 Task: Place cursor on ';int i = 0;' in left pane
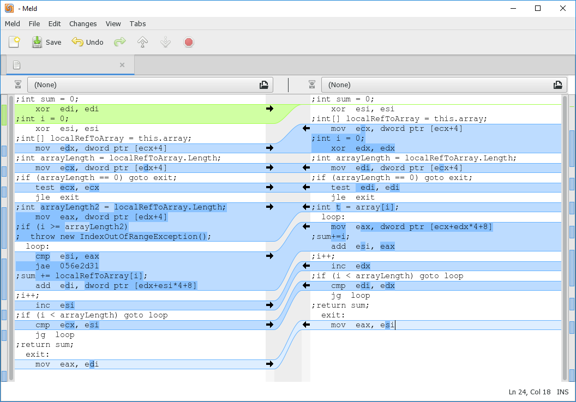click(x=42, y=119)
